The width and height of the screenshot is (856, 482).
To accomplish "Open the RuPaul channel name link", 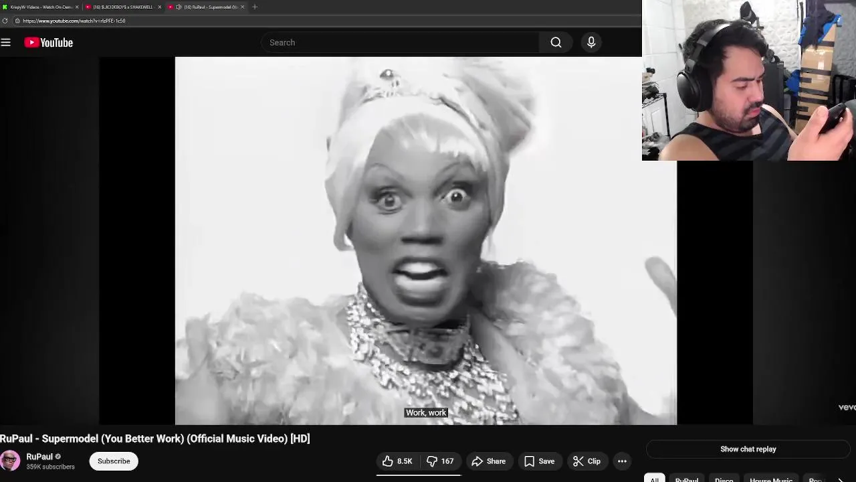I will tap(39, 457).
